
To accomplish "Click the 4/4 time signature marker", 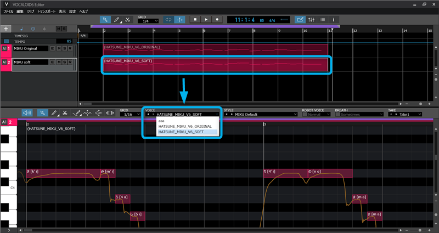I will [x=83, y=36].
